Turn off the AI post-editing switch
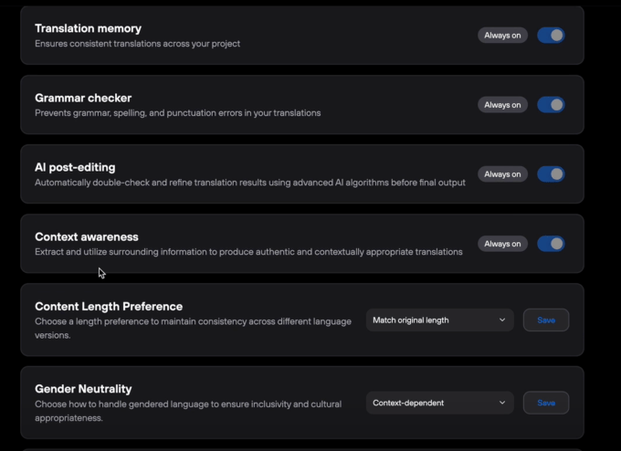Image resolution: width=621 pixels, height=451 pixels. click(551, 174)
